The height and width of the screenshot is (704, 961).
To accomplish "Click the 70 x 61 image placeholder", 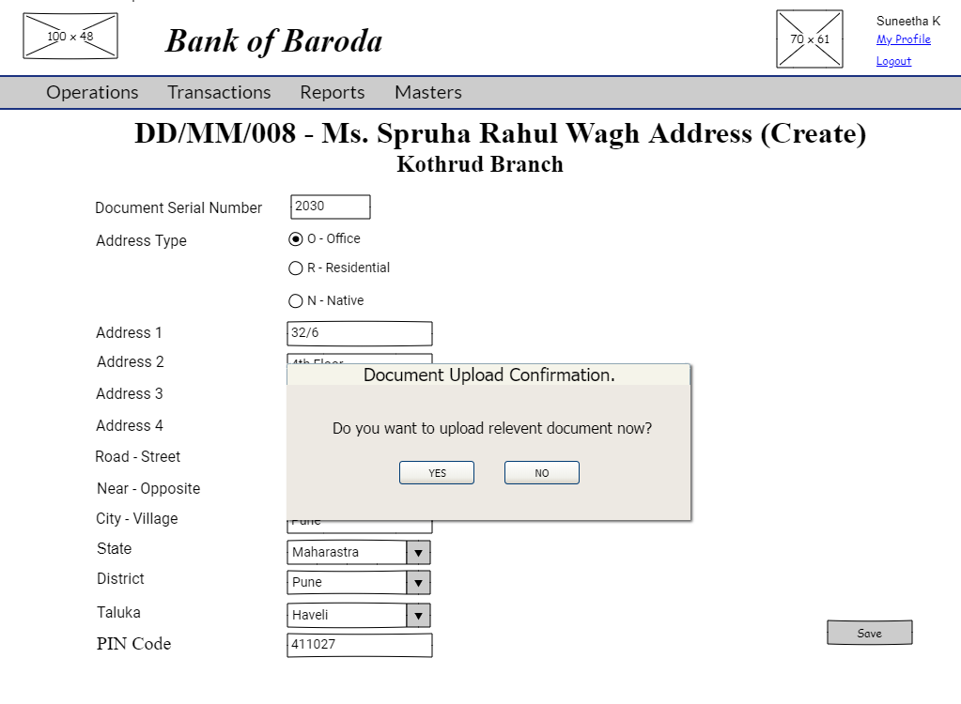I will tap(808, 38).
